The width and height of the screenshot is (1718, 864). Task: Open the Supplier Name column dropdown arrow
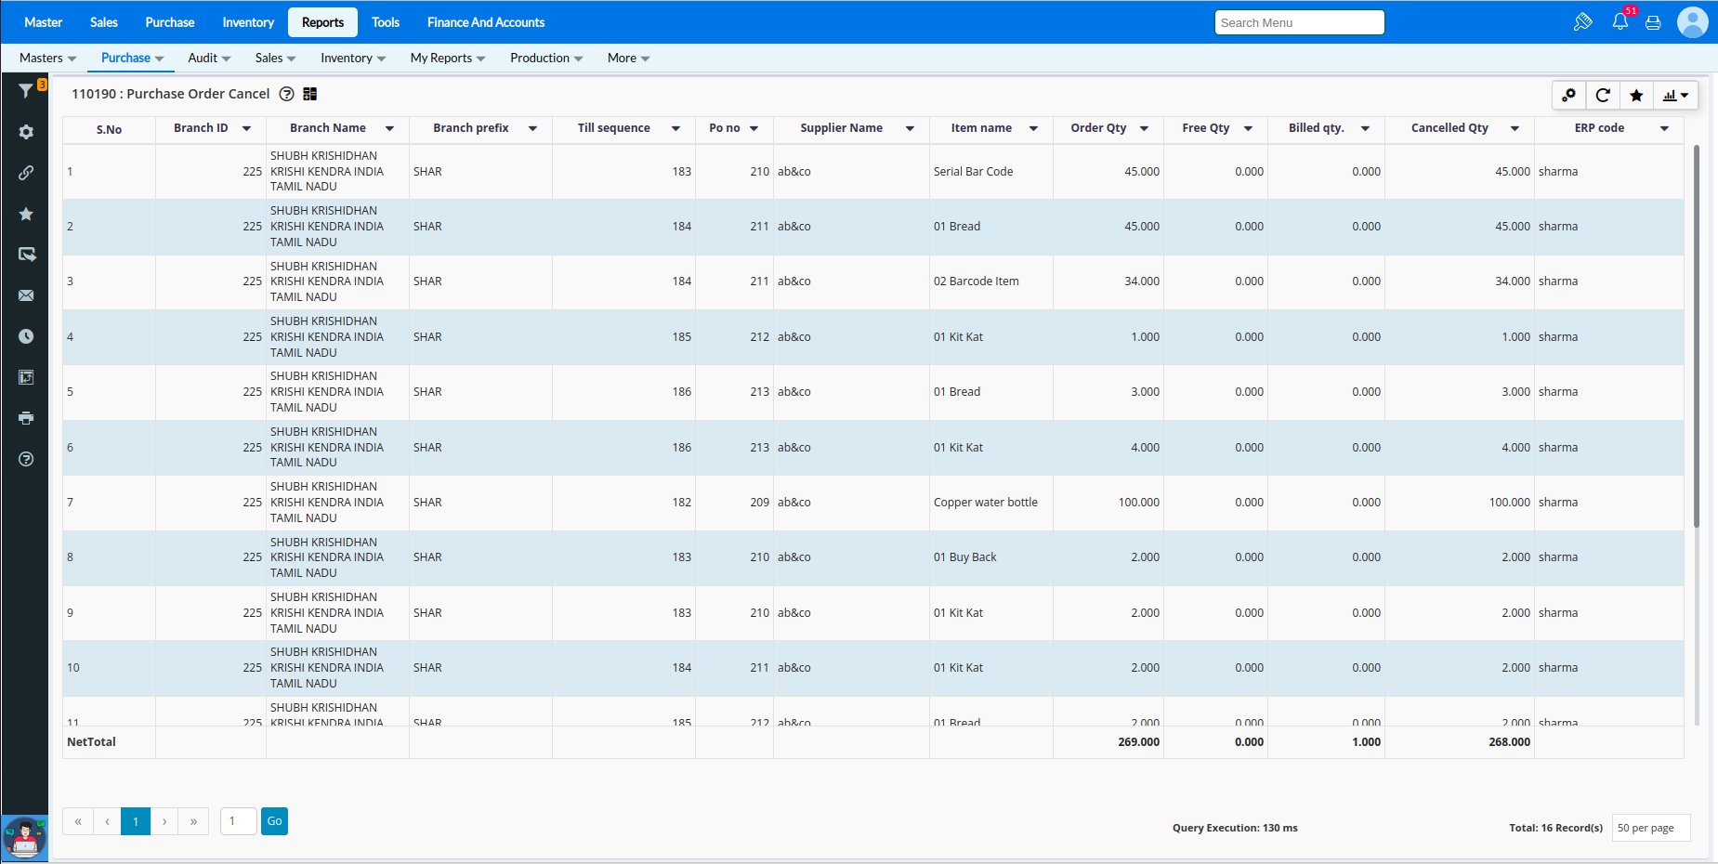point(910,128)
